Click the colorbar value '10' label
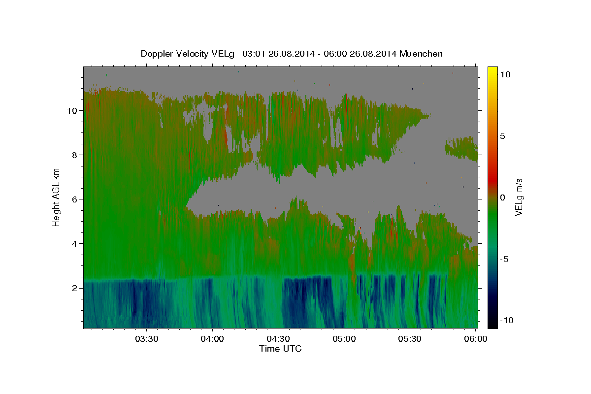The image size is (591, 394). point(505,74)
